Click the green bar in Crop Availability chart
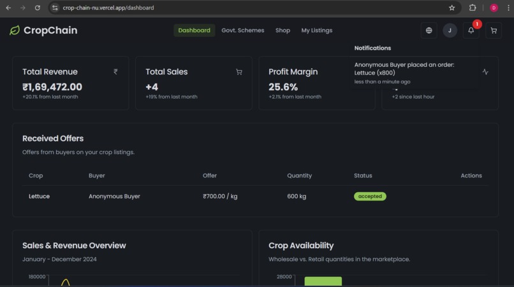 coord(323,281)
